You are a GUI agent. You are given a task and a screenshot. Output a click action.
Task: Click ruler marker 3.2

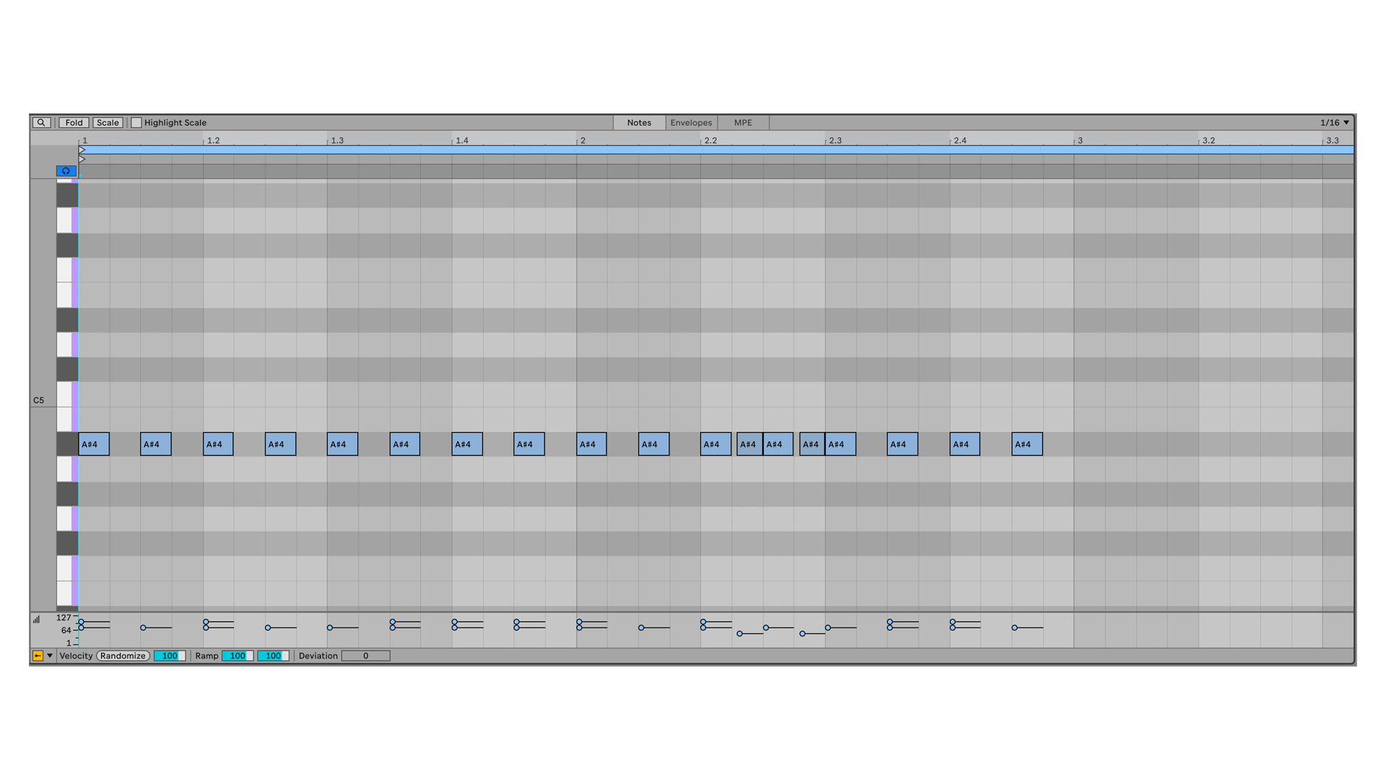click(1208, 141)
